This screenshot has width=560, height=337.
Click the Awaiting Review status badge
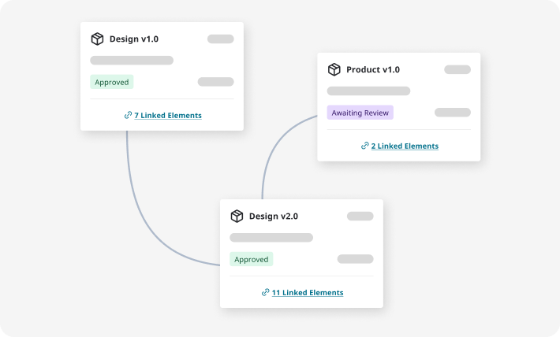(360, 113)
